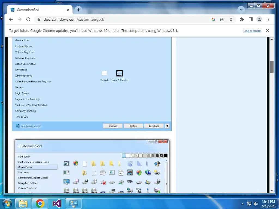Click the Change button

[x=113, y=126]
